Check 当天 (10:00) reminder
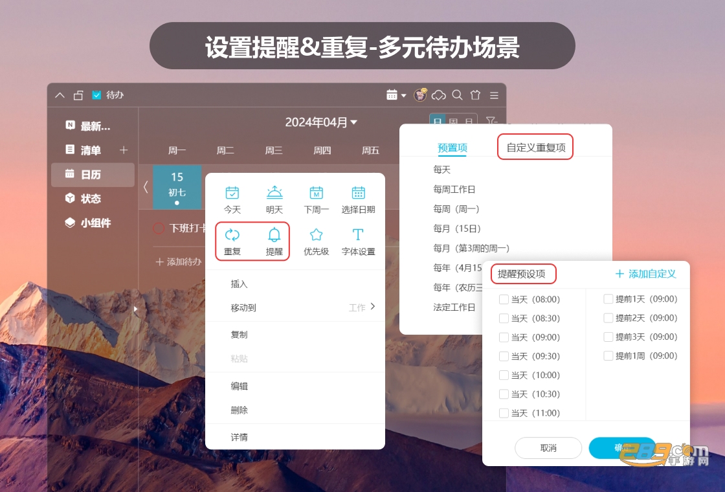 (504, 375)
